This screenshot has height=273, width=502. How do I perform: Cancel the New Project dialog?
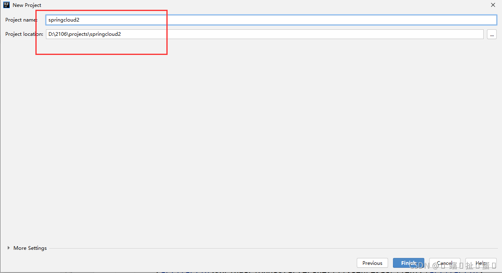[445, 263]
